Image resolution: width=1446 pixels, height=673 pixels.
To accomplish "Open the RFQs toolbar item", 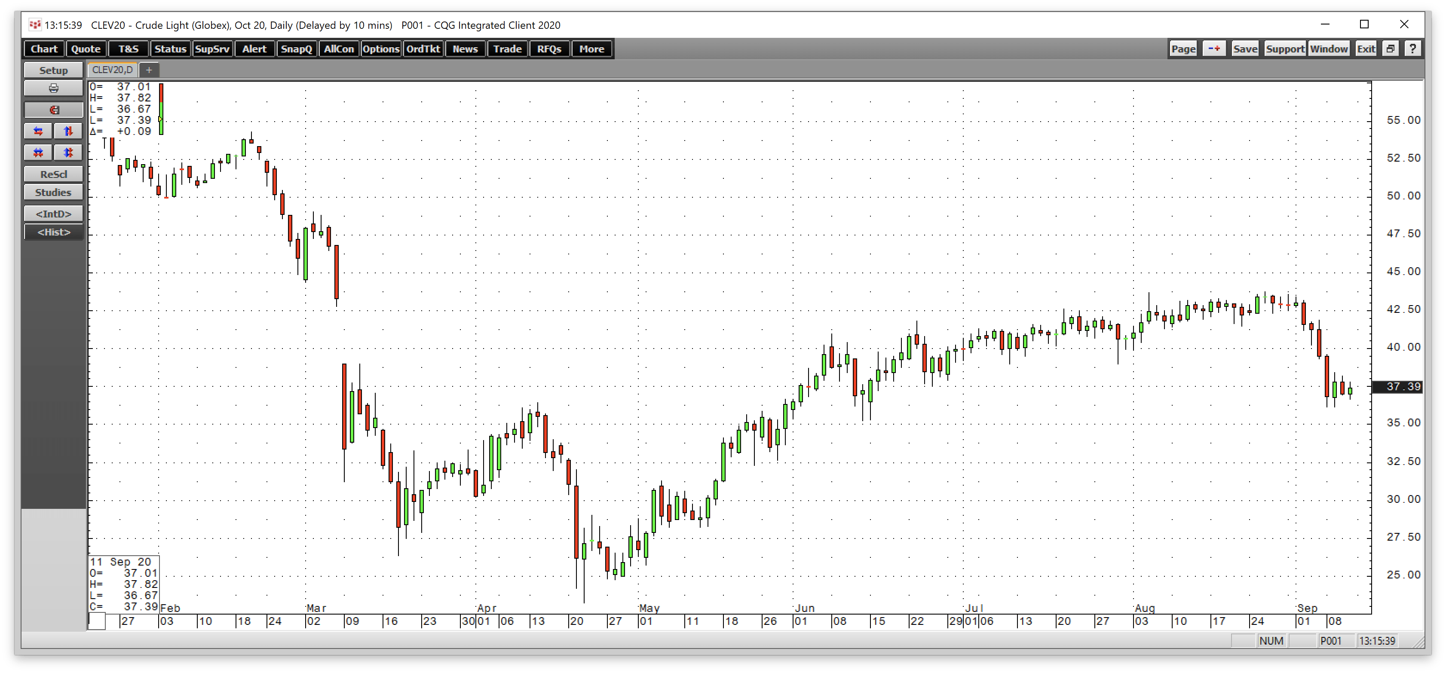I will pyautogui.click(x=549, y=49).
